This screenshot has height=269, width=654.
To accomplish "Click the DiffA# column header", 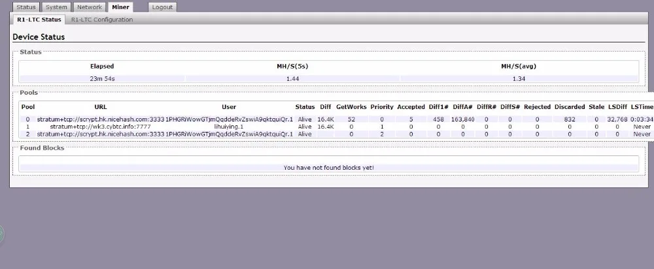I will pyautogui.click(x=462, y=107).
